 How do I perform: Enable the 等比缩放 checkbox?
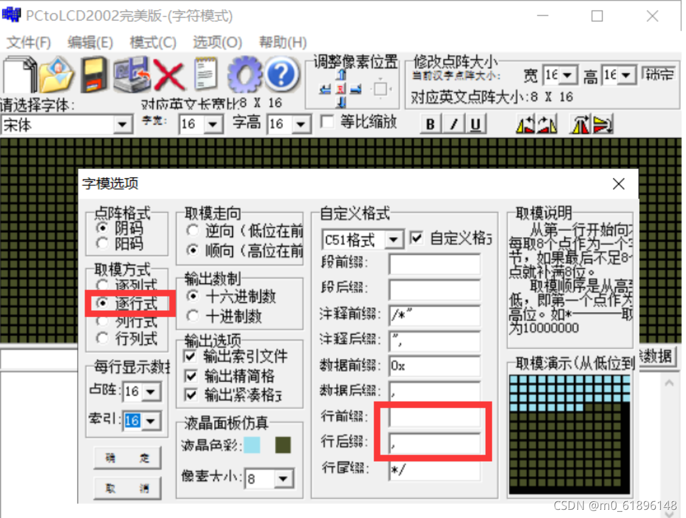coord(326,123)
